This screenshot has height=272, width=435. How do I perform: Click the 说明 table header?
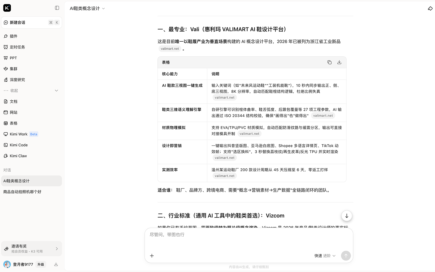[277, 74]
